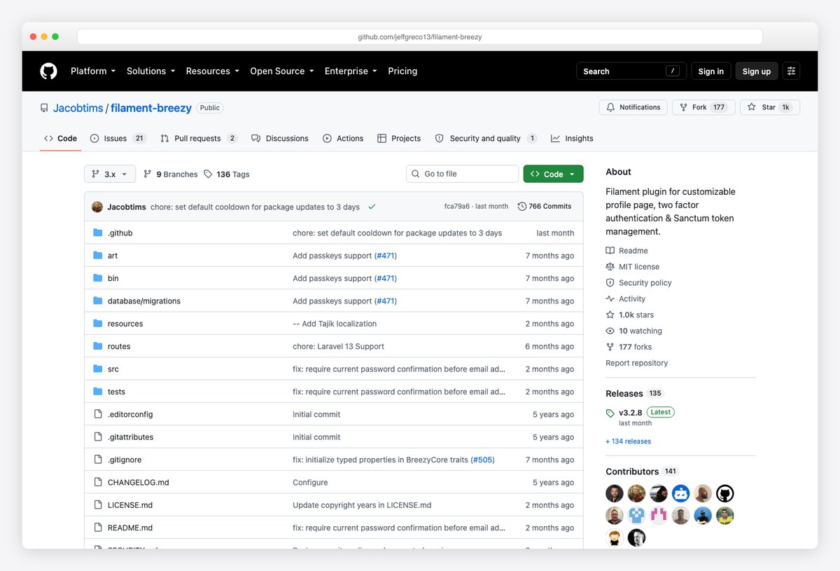Open commit hash fca79a6
Screen dimensions: 840x571
[x=457, y=207]
